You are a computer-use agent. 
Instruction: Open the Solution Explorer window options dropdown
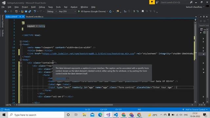pyautogui.click(x=201, y=17)
